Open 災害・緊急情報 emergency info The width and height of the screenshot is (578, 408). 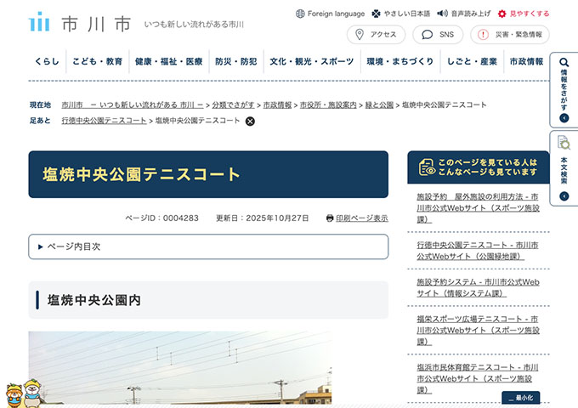tap(510, 35)
